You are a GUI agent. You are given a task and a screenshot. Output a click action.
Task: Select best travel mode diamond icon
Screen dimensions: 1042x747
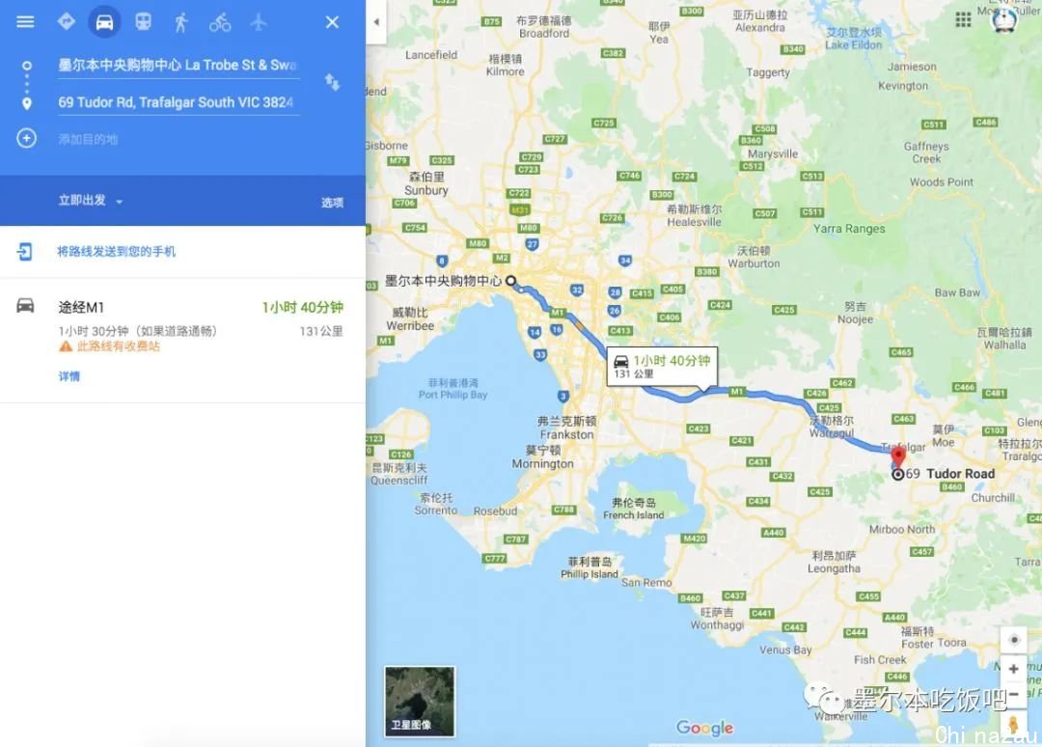click(x=66, y=21)
